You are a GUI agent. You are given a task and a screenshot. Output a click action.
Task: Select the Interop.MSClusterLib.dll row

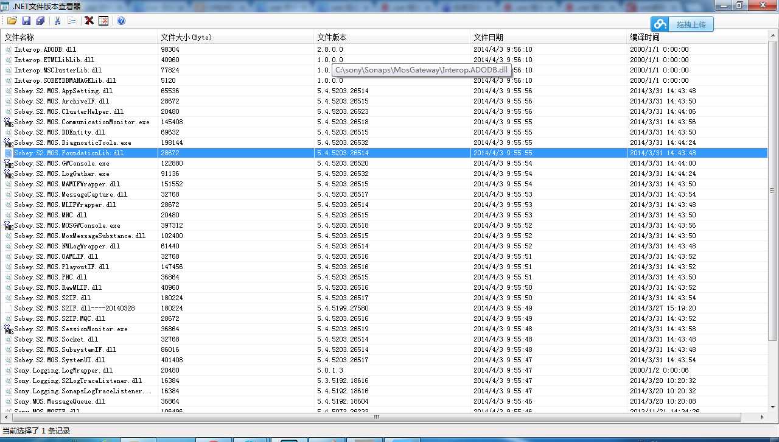(x=384, y=70)
